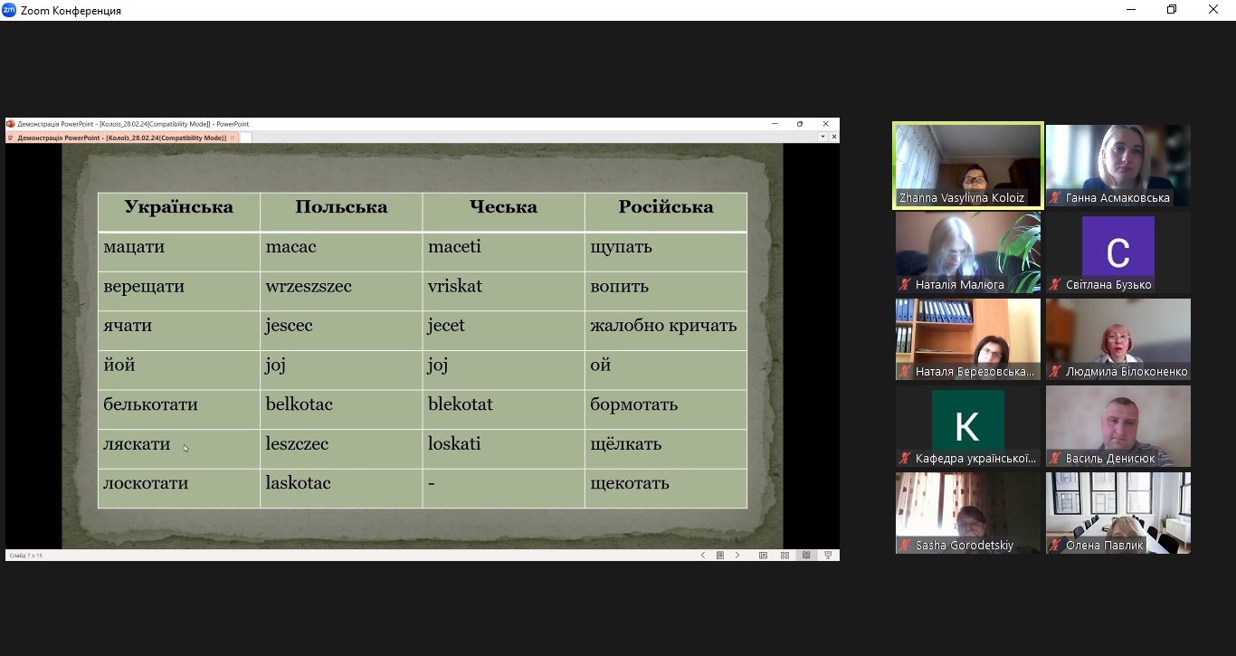Expand the tab list dropdown arrow
Image resolution: width=1236 pixels, height=656 pixels.
pos(822,138)
